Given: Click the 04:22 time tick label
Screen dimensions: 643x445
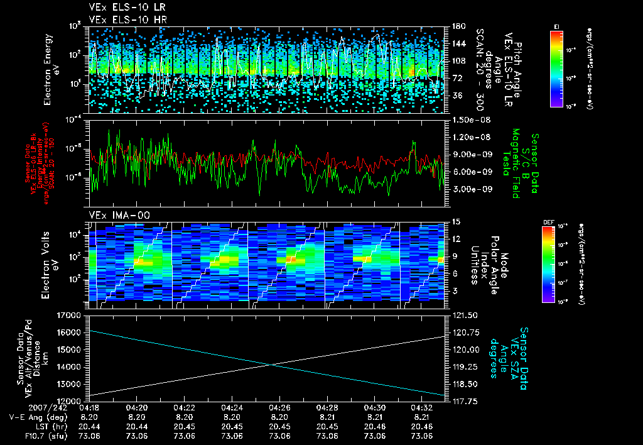Looking at the screenshot, I should 185,408.
